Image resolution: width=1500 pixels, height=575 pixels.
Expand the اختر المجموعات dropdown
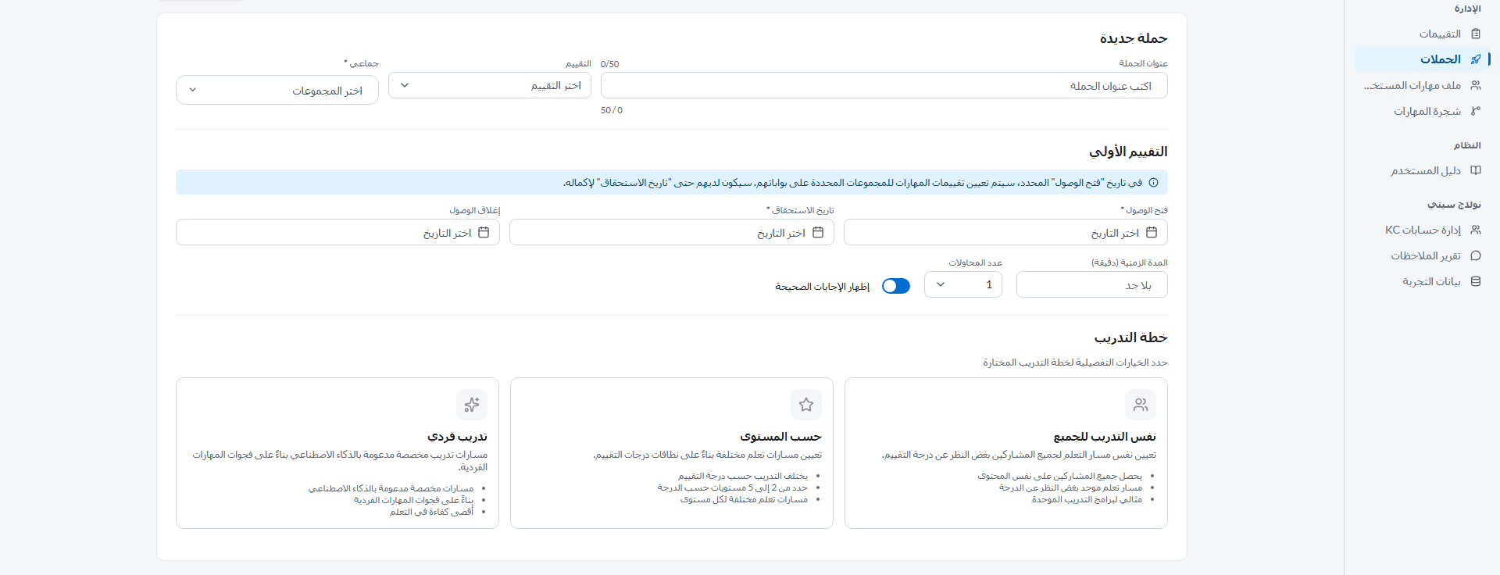277,90
